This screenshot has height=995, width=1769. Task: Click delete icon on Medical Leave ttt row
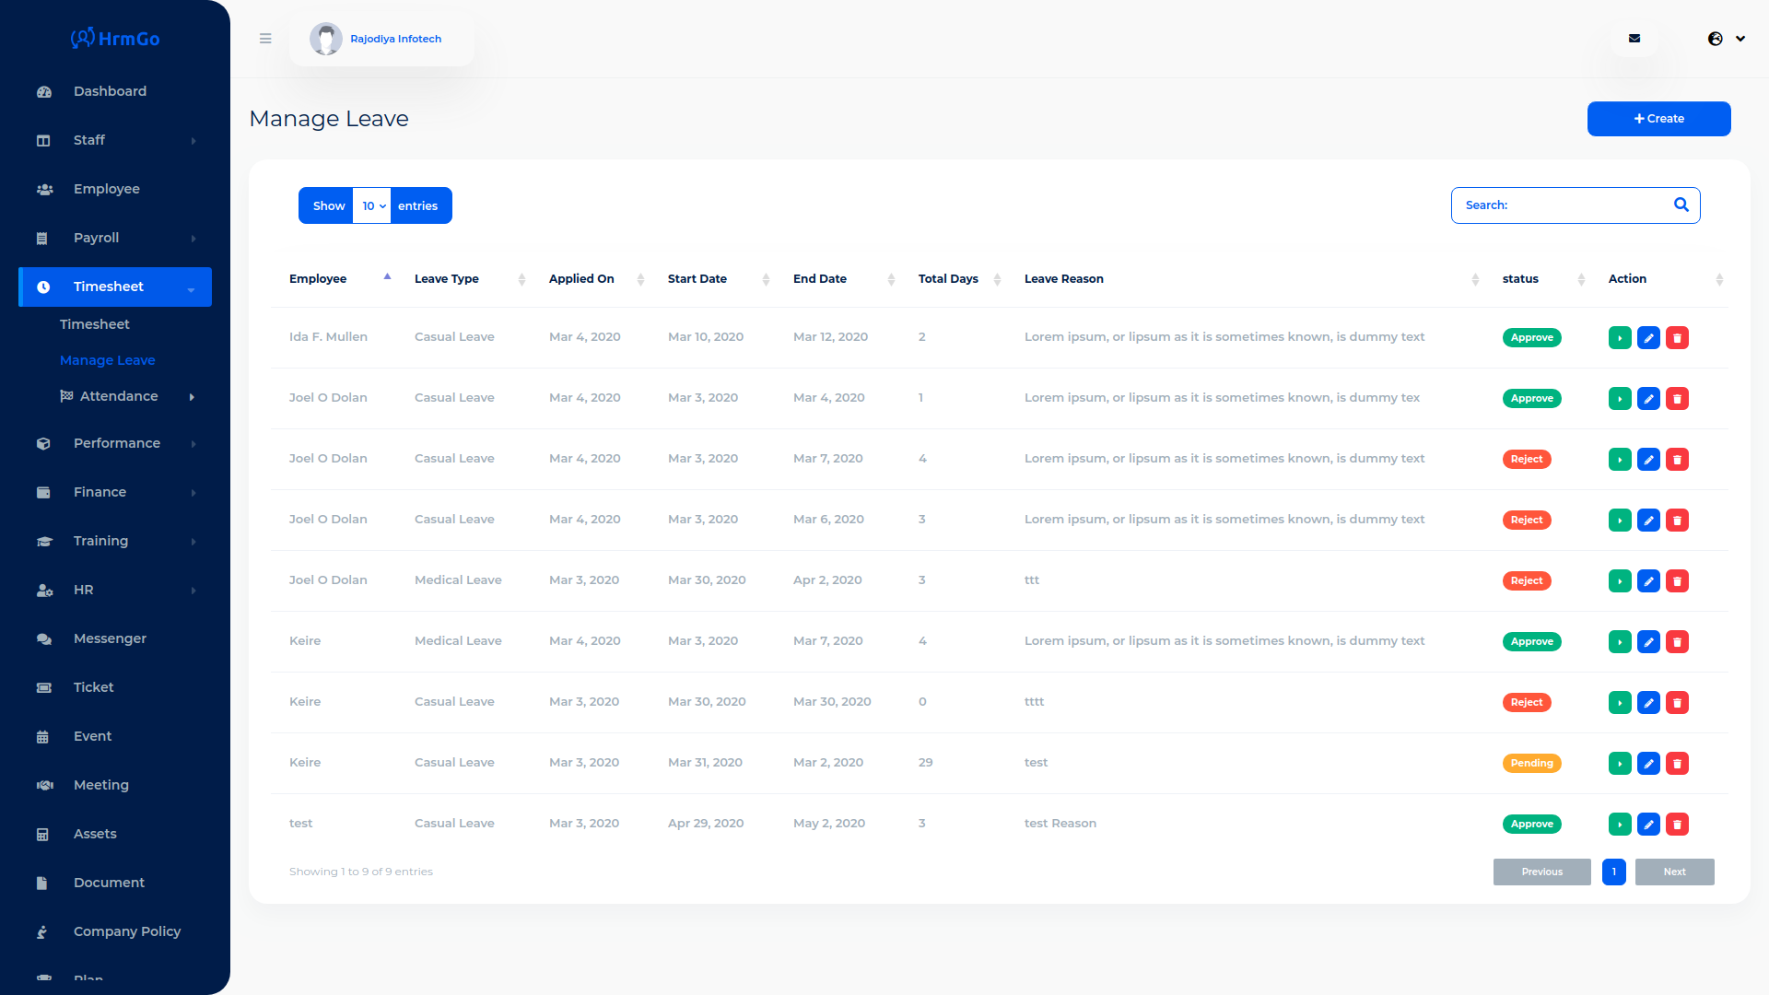1677,581
